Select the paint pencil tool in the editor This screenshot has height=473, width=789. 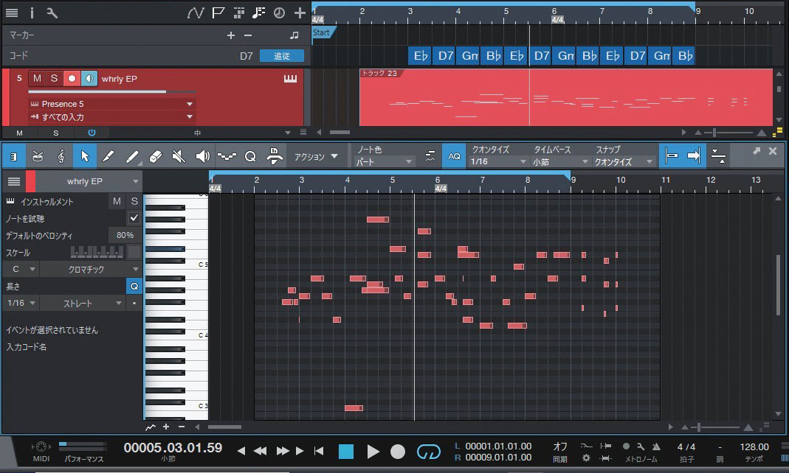tap(108, 156)
